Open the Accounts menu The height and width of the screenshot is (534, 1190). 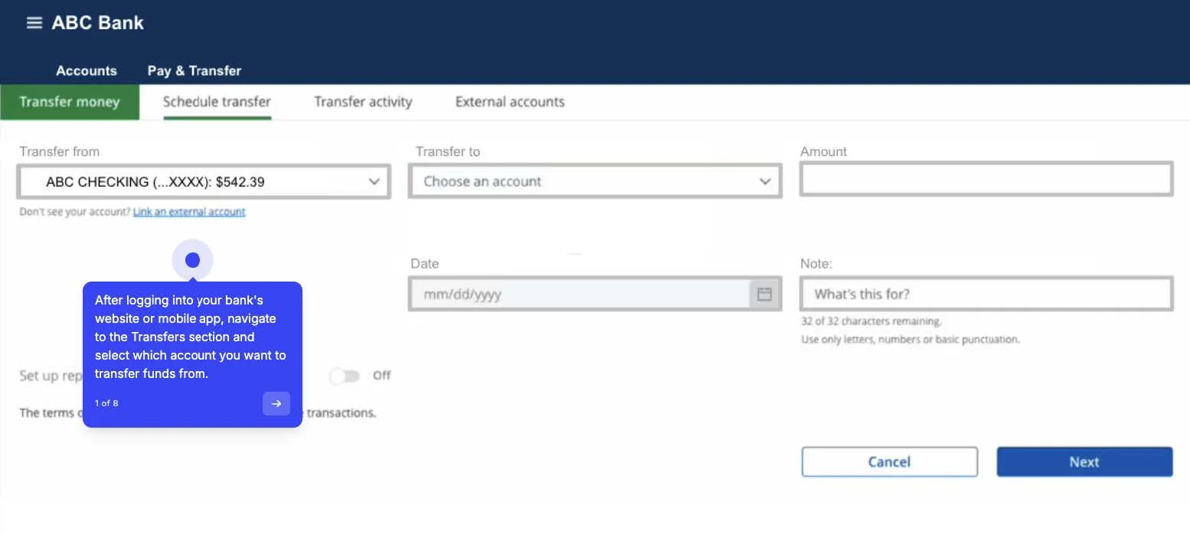87,70
